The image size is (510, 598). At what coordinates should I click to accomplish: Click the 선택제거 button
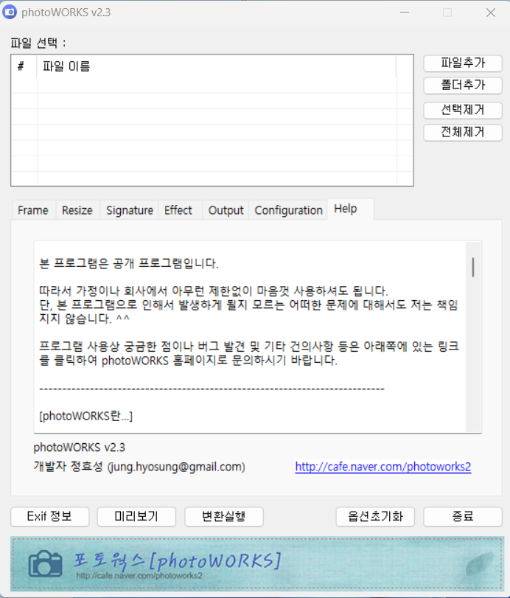pyautogui.click(x=463, y=110)
